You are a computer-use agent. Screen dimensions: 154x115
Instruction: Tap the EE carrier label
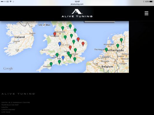(x=8, y=1)
